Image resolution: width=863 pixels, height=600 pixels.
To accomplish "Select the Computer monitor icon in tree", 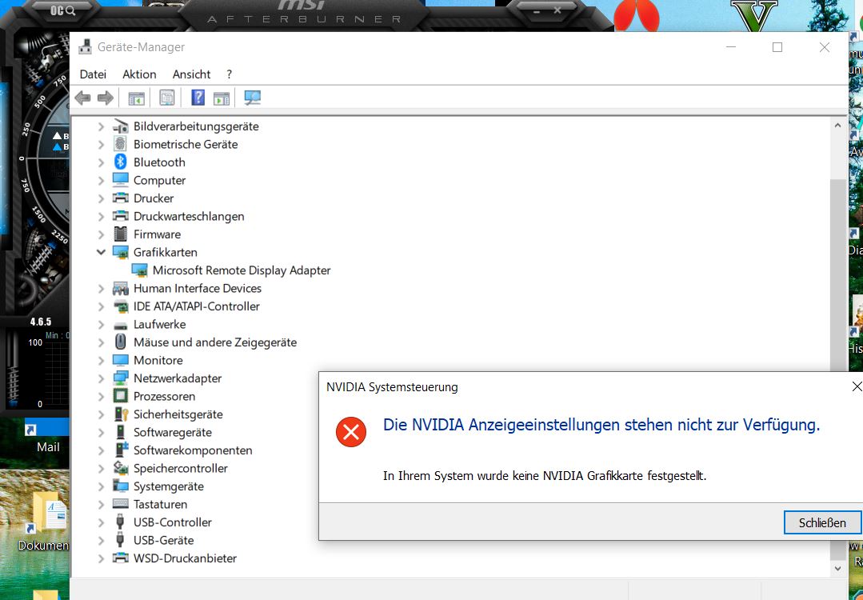I will (121, 180).
